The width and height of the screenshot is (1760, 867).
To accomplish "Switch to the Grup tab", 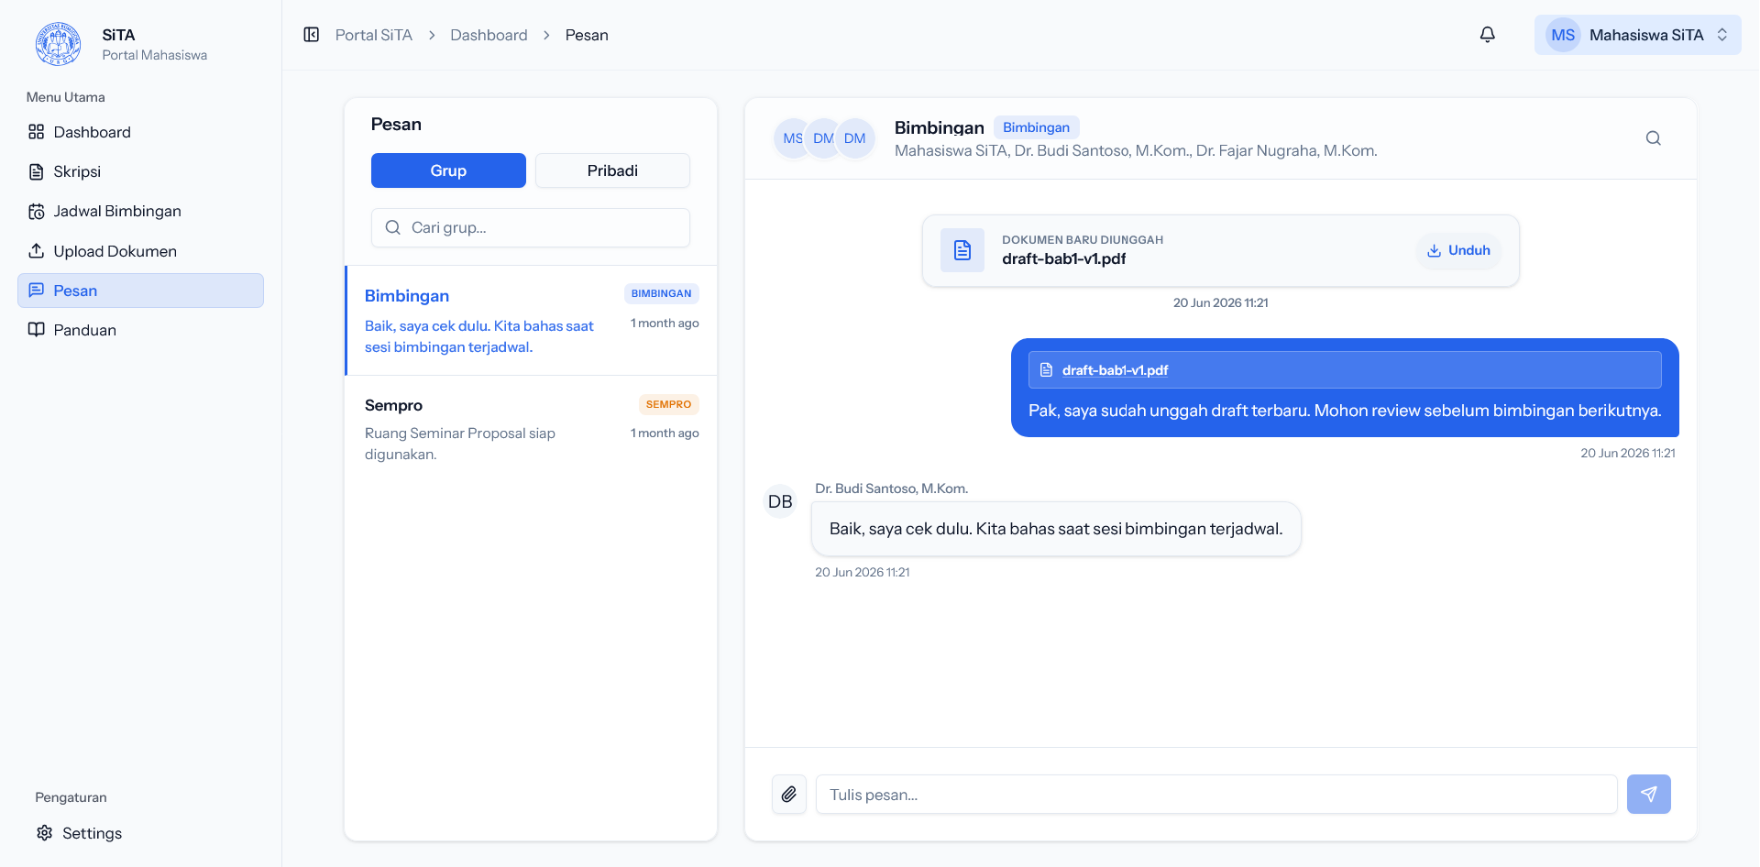I will pos(448,170).
